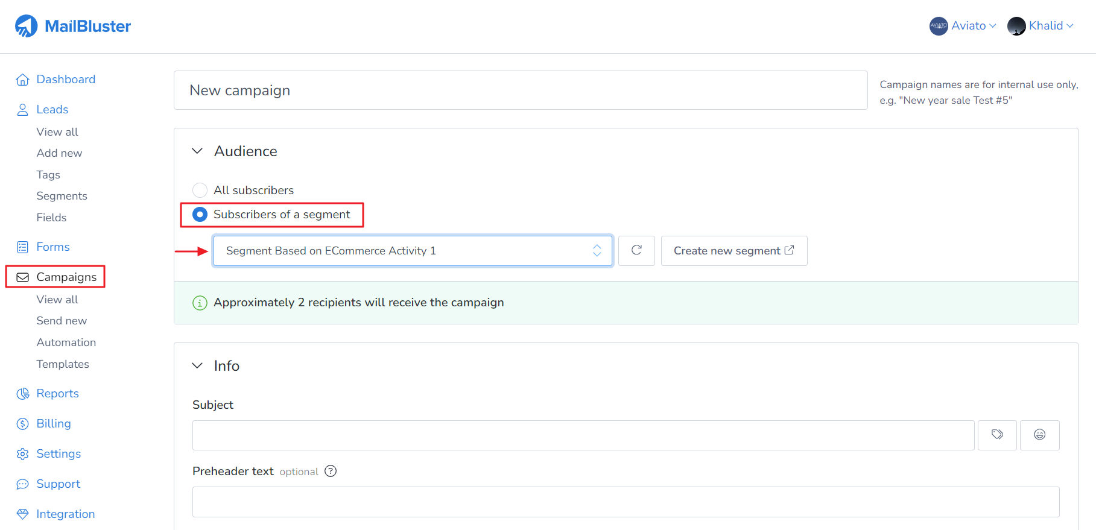Select the All subscribers radio option
1096x530 pixels.
(200, 190)
